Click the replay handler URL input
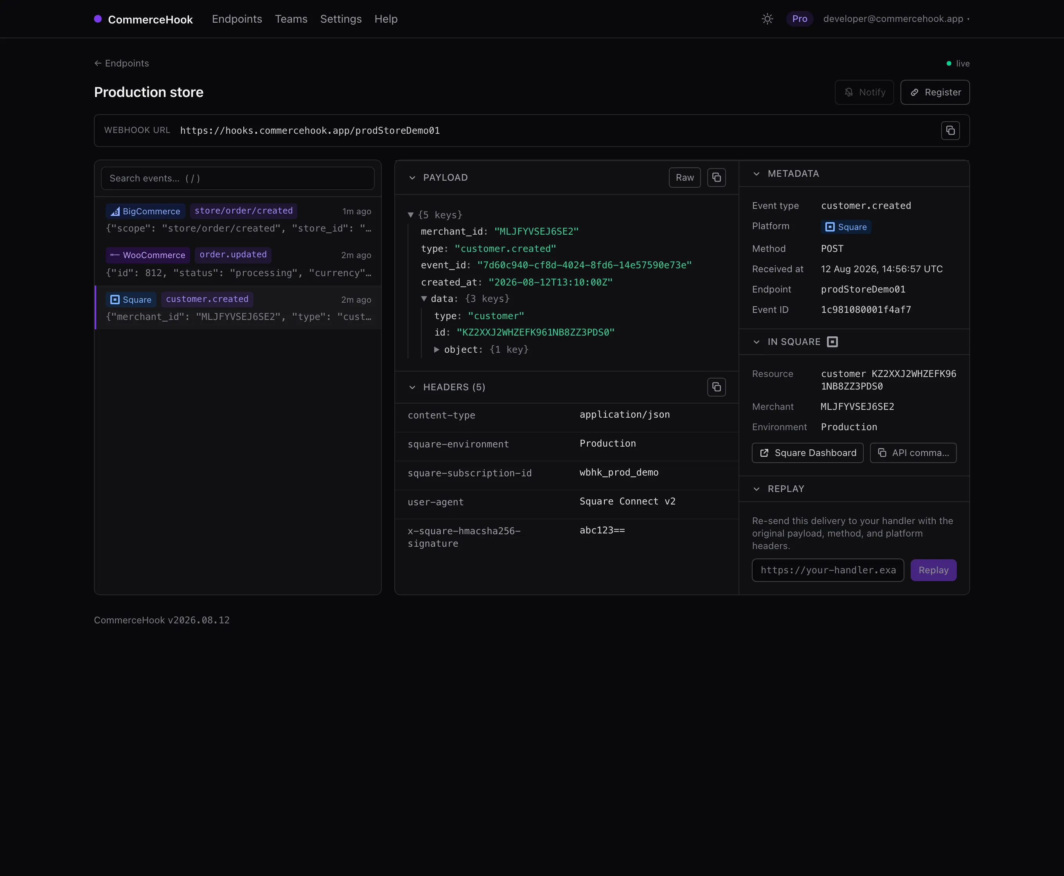The width and height of the screenshot is (1064, 876). point(828,570)
